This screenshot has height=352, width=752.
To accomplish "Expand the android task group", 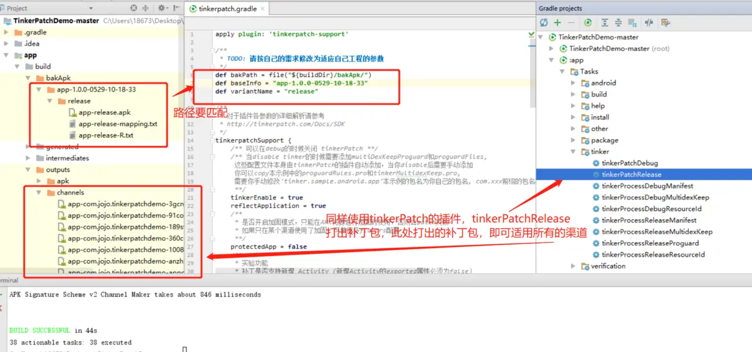I will (573, 83).
